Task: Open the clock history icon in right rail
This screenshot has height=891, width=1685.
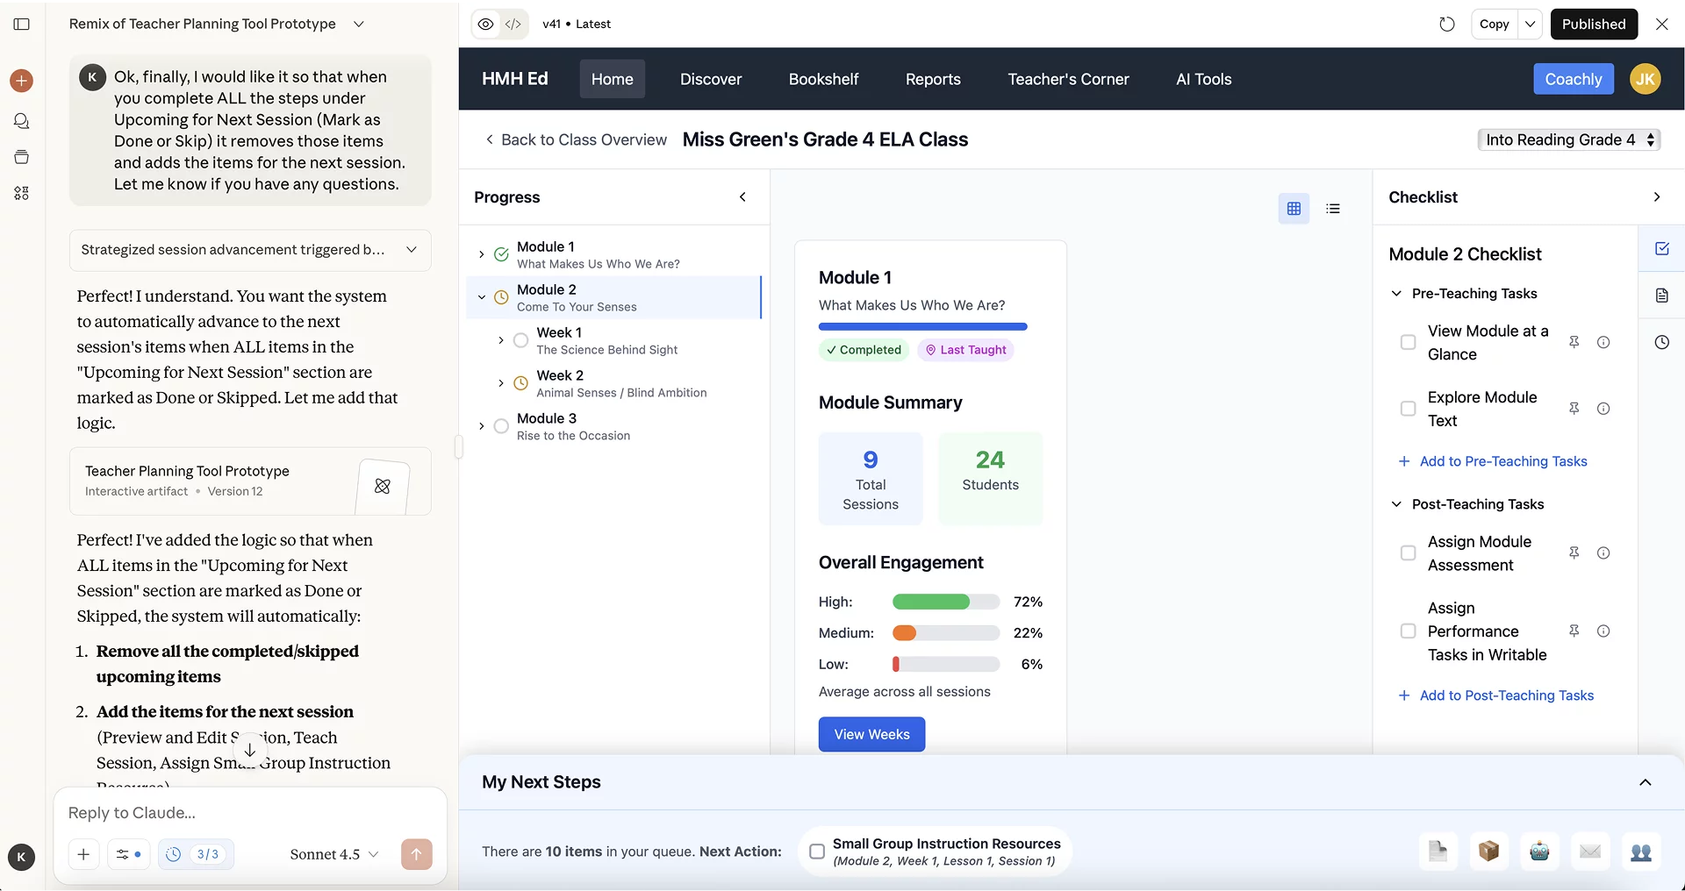Action: [x=1661, y=342]
